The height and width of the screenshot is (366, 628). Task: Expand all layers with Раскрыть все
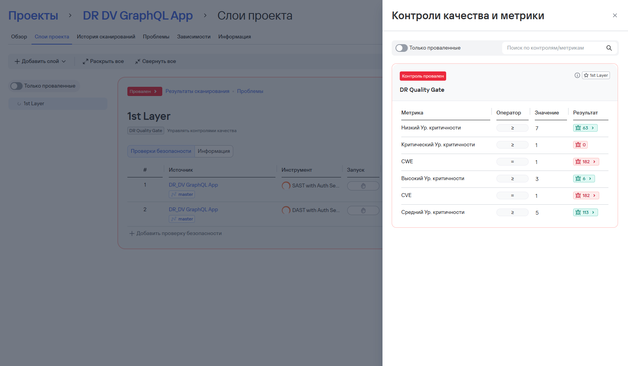[x=103, y=61]
